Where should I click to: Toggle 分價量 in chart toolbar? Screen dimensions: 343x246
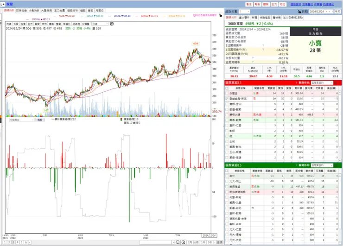point(86,24)
